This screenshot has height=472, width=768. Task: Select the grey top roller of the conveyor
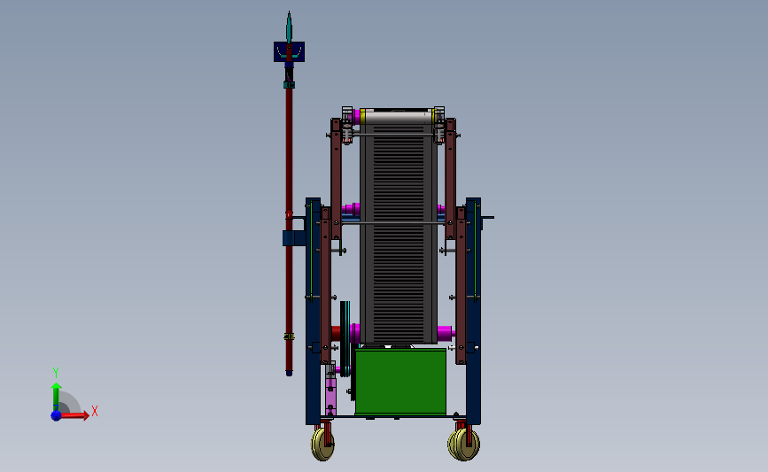coord(399,117)
